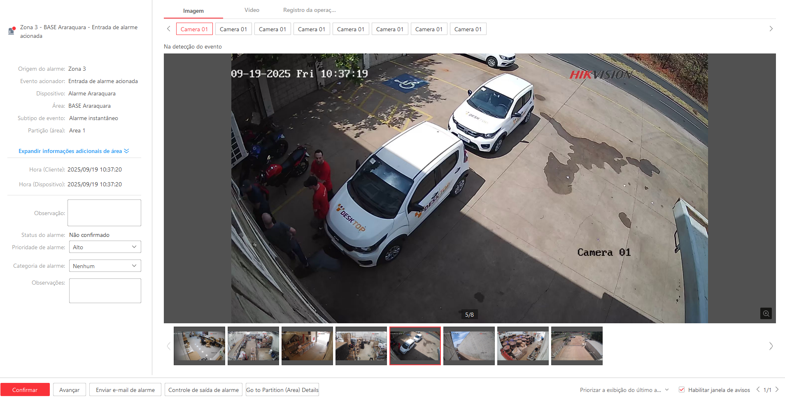785x401 pixels.
Task: Click Enviar e-mail de alarme button
Action: pos(125,390)
